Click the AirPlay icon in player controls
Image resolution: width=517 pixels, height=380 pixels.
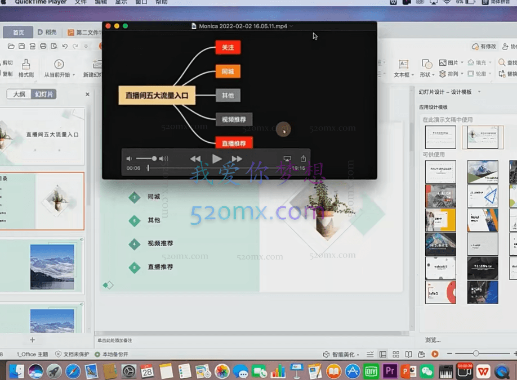tap(287, 159)
